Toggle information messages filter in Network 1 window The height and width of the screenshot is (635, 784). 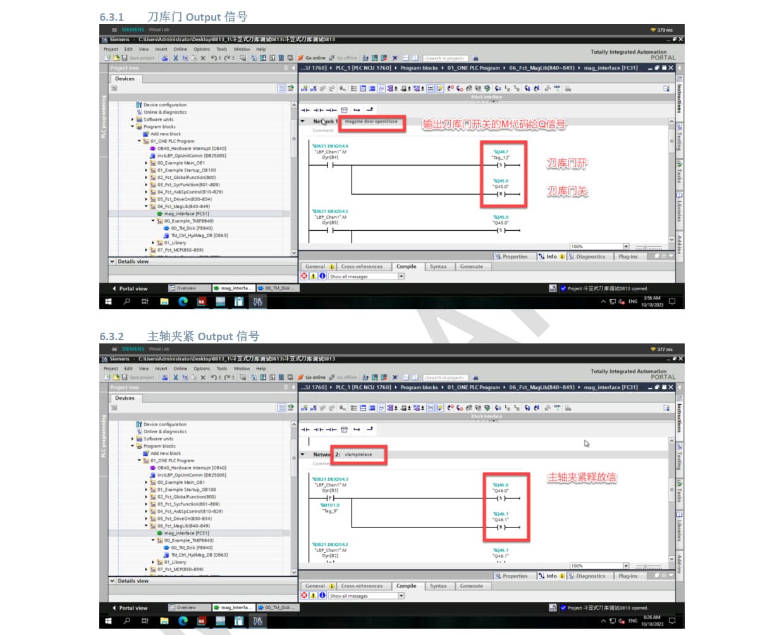pos(322,276)
